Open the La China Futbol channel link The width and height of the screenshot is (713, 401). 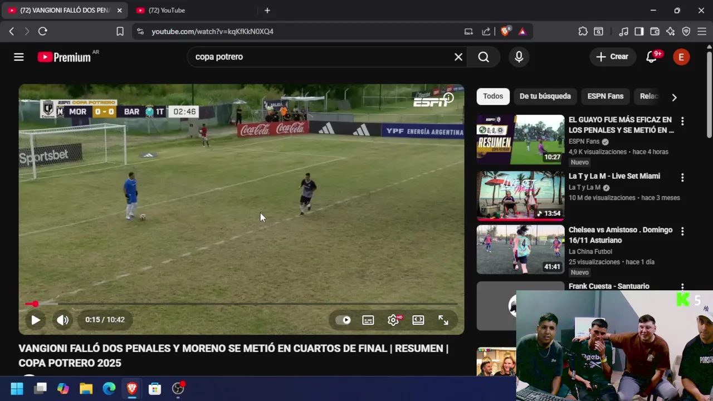pos(590,252)
